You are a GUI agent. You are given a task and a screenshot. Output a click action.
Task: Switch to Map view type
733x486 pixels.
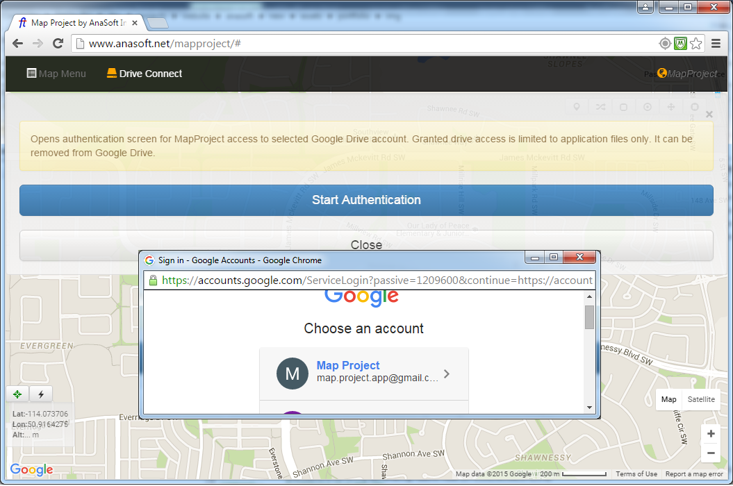pyautogui.click(x=668, y=399)
